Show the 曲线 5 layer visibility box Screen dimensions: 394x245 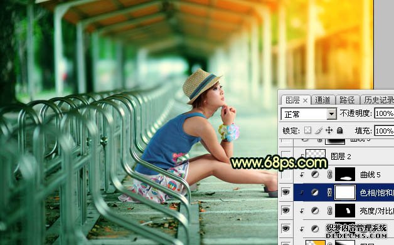(285, 174)
